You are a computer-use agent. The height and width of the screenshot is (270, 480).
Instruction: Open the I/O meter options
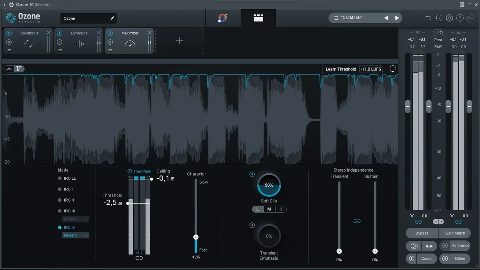(x=438, y=33)
